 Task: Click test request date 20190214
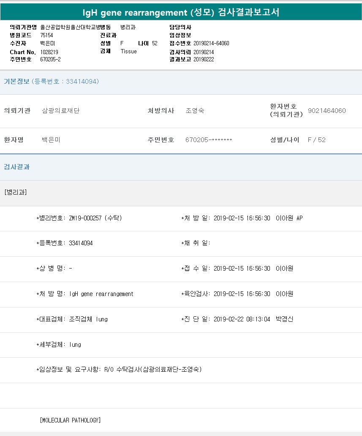(x=204, y=52)
